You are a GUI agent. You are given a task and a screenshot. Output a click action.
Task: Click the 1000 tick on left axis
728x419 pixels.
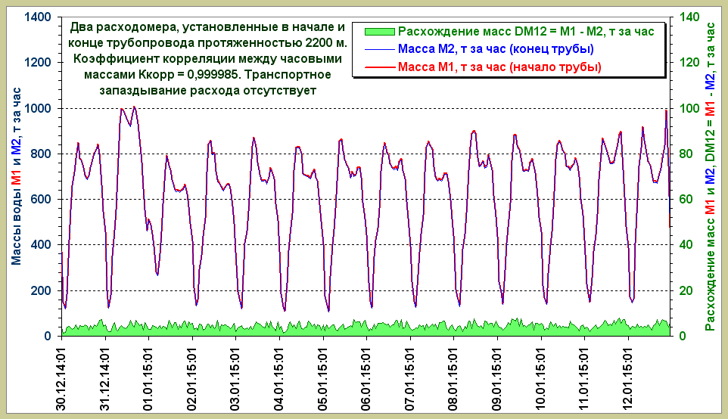pyautogui.click(x=38, y=108)
